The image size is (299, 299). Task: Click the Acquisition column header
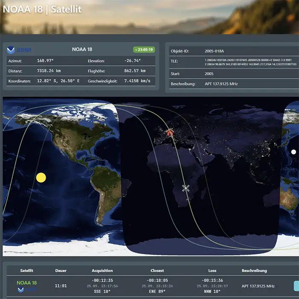102,270
